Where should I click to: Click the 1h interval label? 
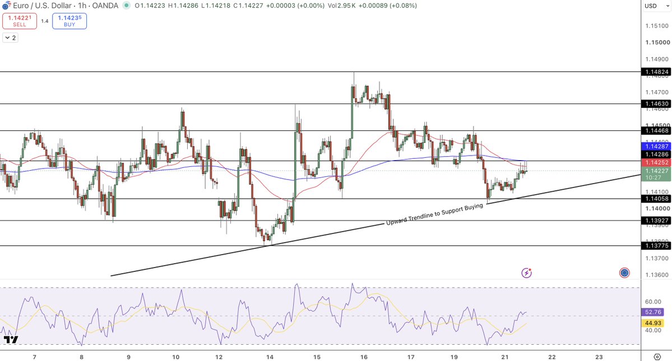point(82,6)
